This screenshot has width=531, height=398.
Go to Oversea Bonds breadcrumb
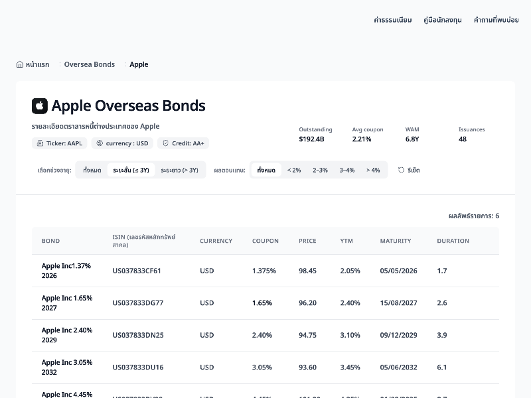tap(90, 64)
